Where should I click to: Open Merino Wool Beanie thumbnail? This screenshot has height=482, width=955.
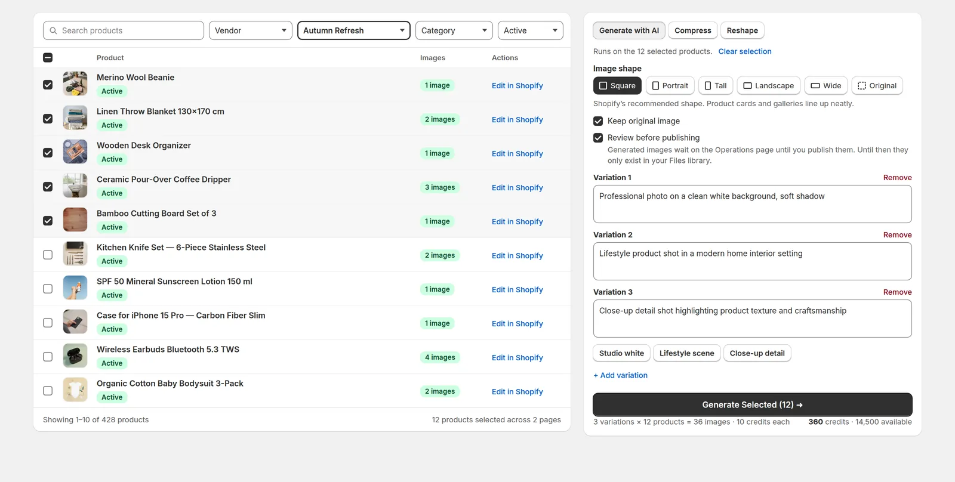click(x=75, y=84)
